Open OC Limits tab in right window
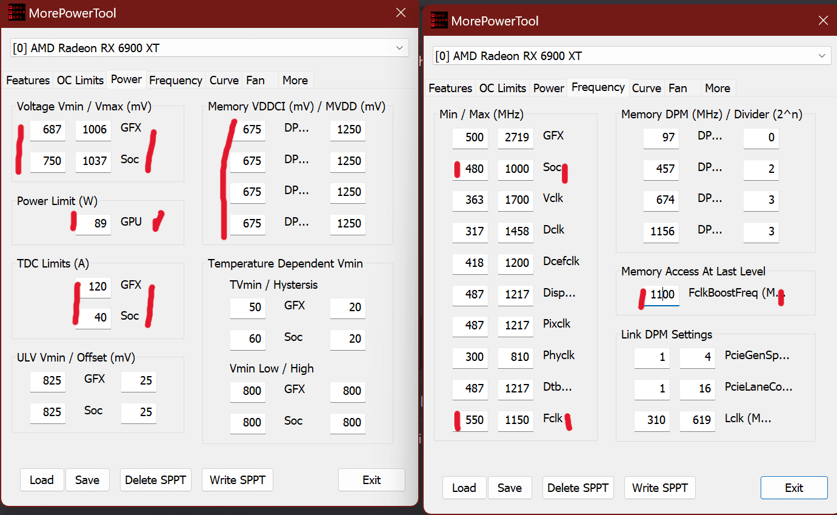The height and width of the screenshot is (515, 837). pyautogui.click(x=502, y=88)
